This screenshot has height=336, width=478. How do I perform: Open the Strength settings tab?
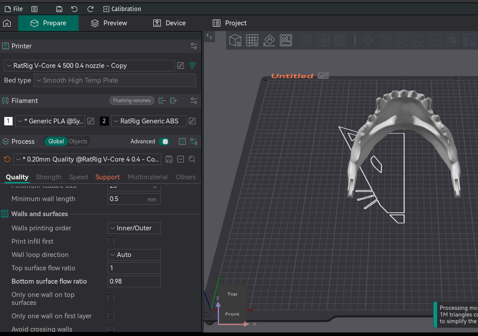tap(48, 177)
